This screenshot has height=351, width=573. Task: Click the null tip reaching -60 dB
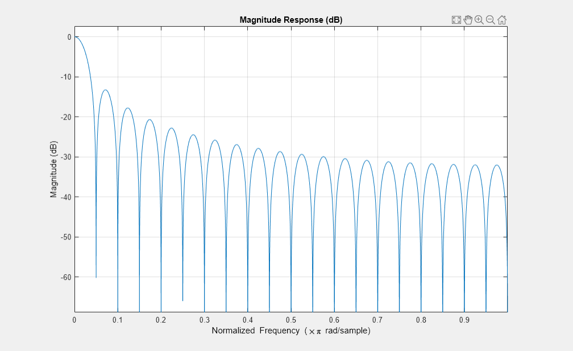pyautogui.click(x=96, y=277)
